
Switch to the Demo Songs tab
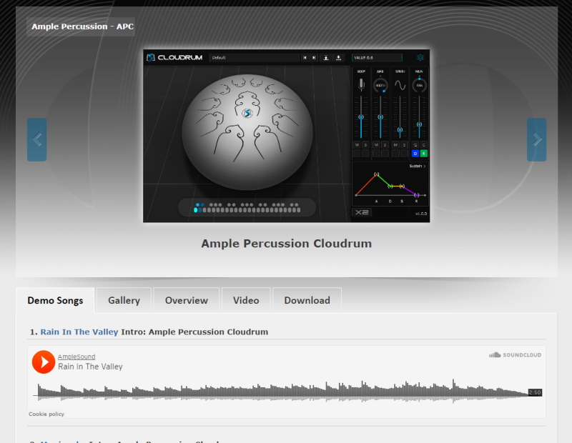click(x=55, y=300)
